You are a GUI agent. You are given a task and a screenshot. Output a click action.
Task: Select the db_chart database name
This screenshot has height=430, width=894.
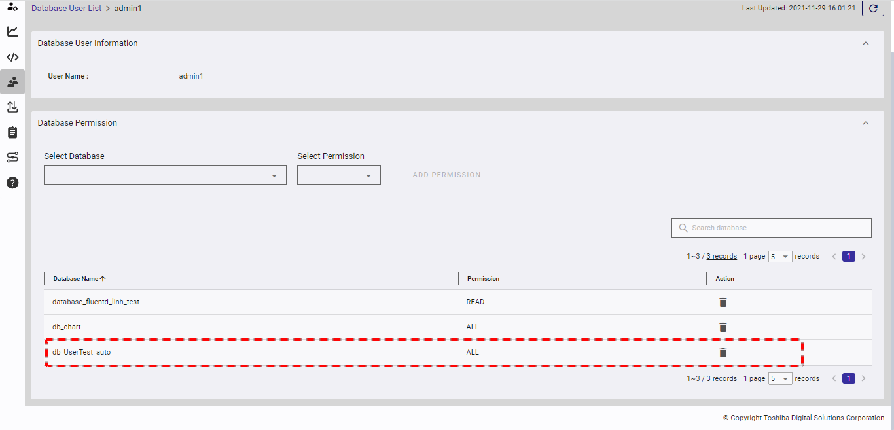(67, 327)
